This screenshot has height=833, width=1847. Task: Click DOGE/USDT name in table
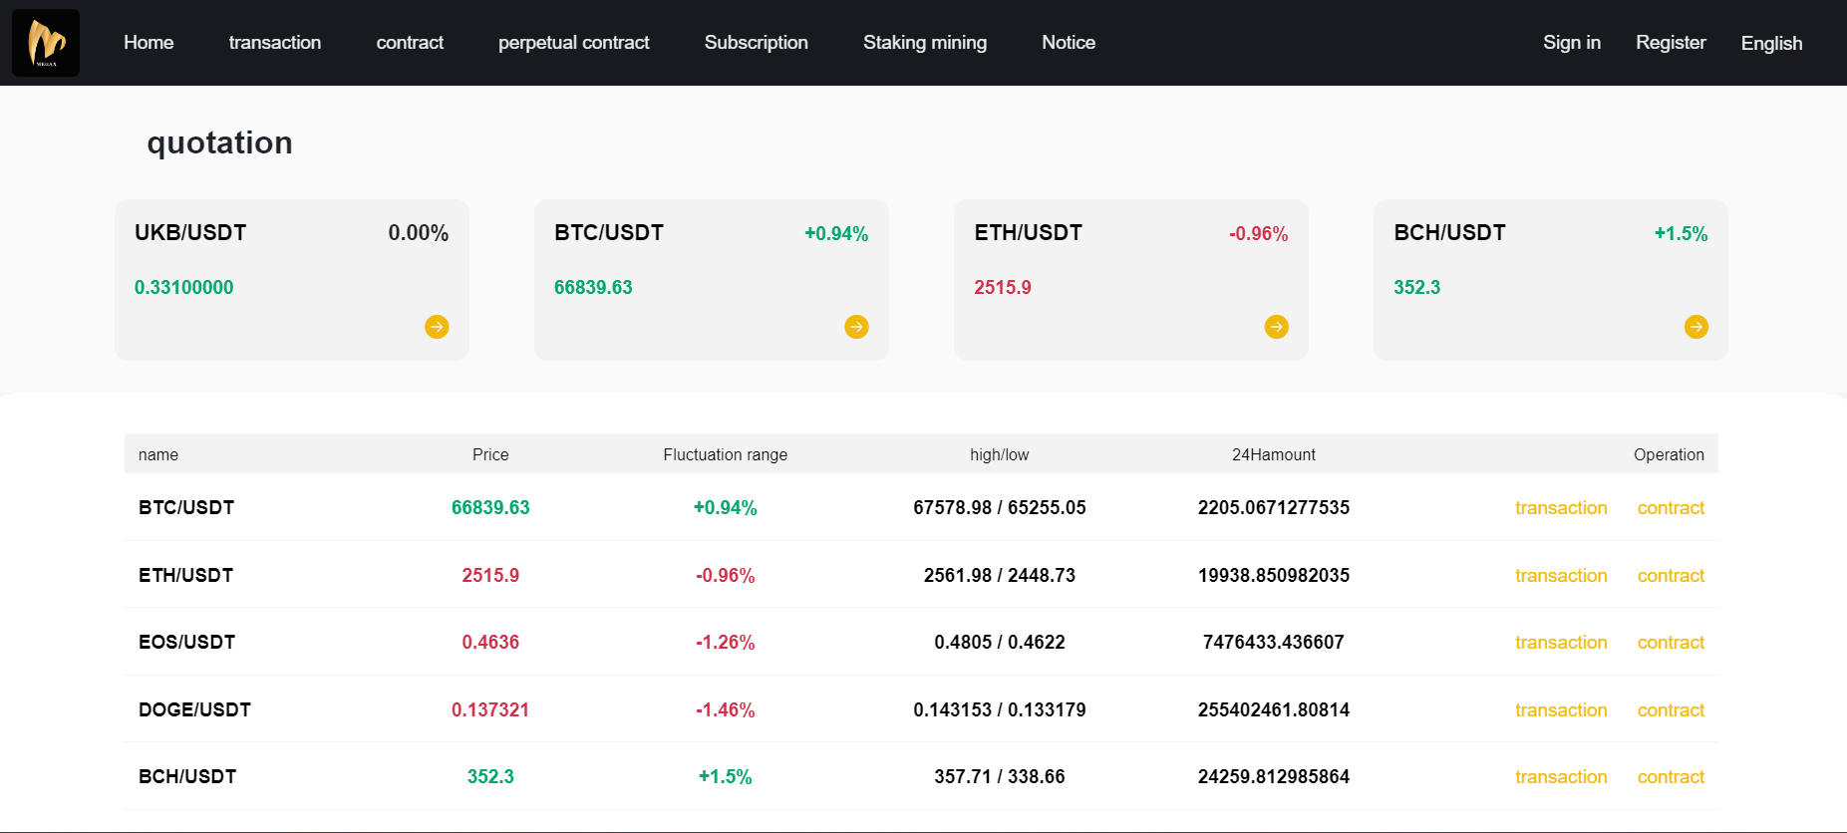point(194,709)
